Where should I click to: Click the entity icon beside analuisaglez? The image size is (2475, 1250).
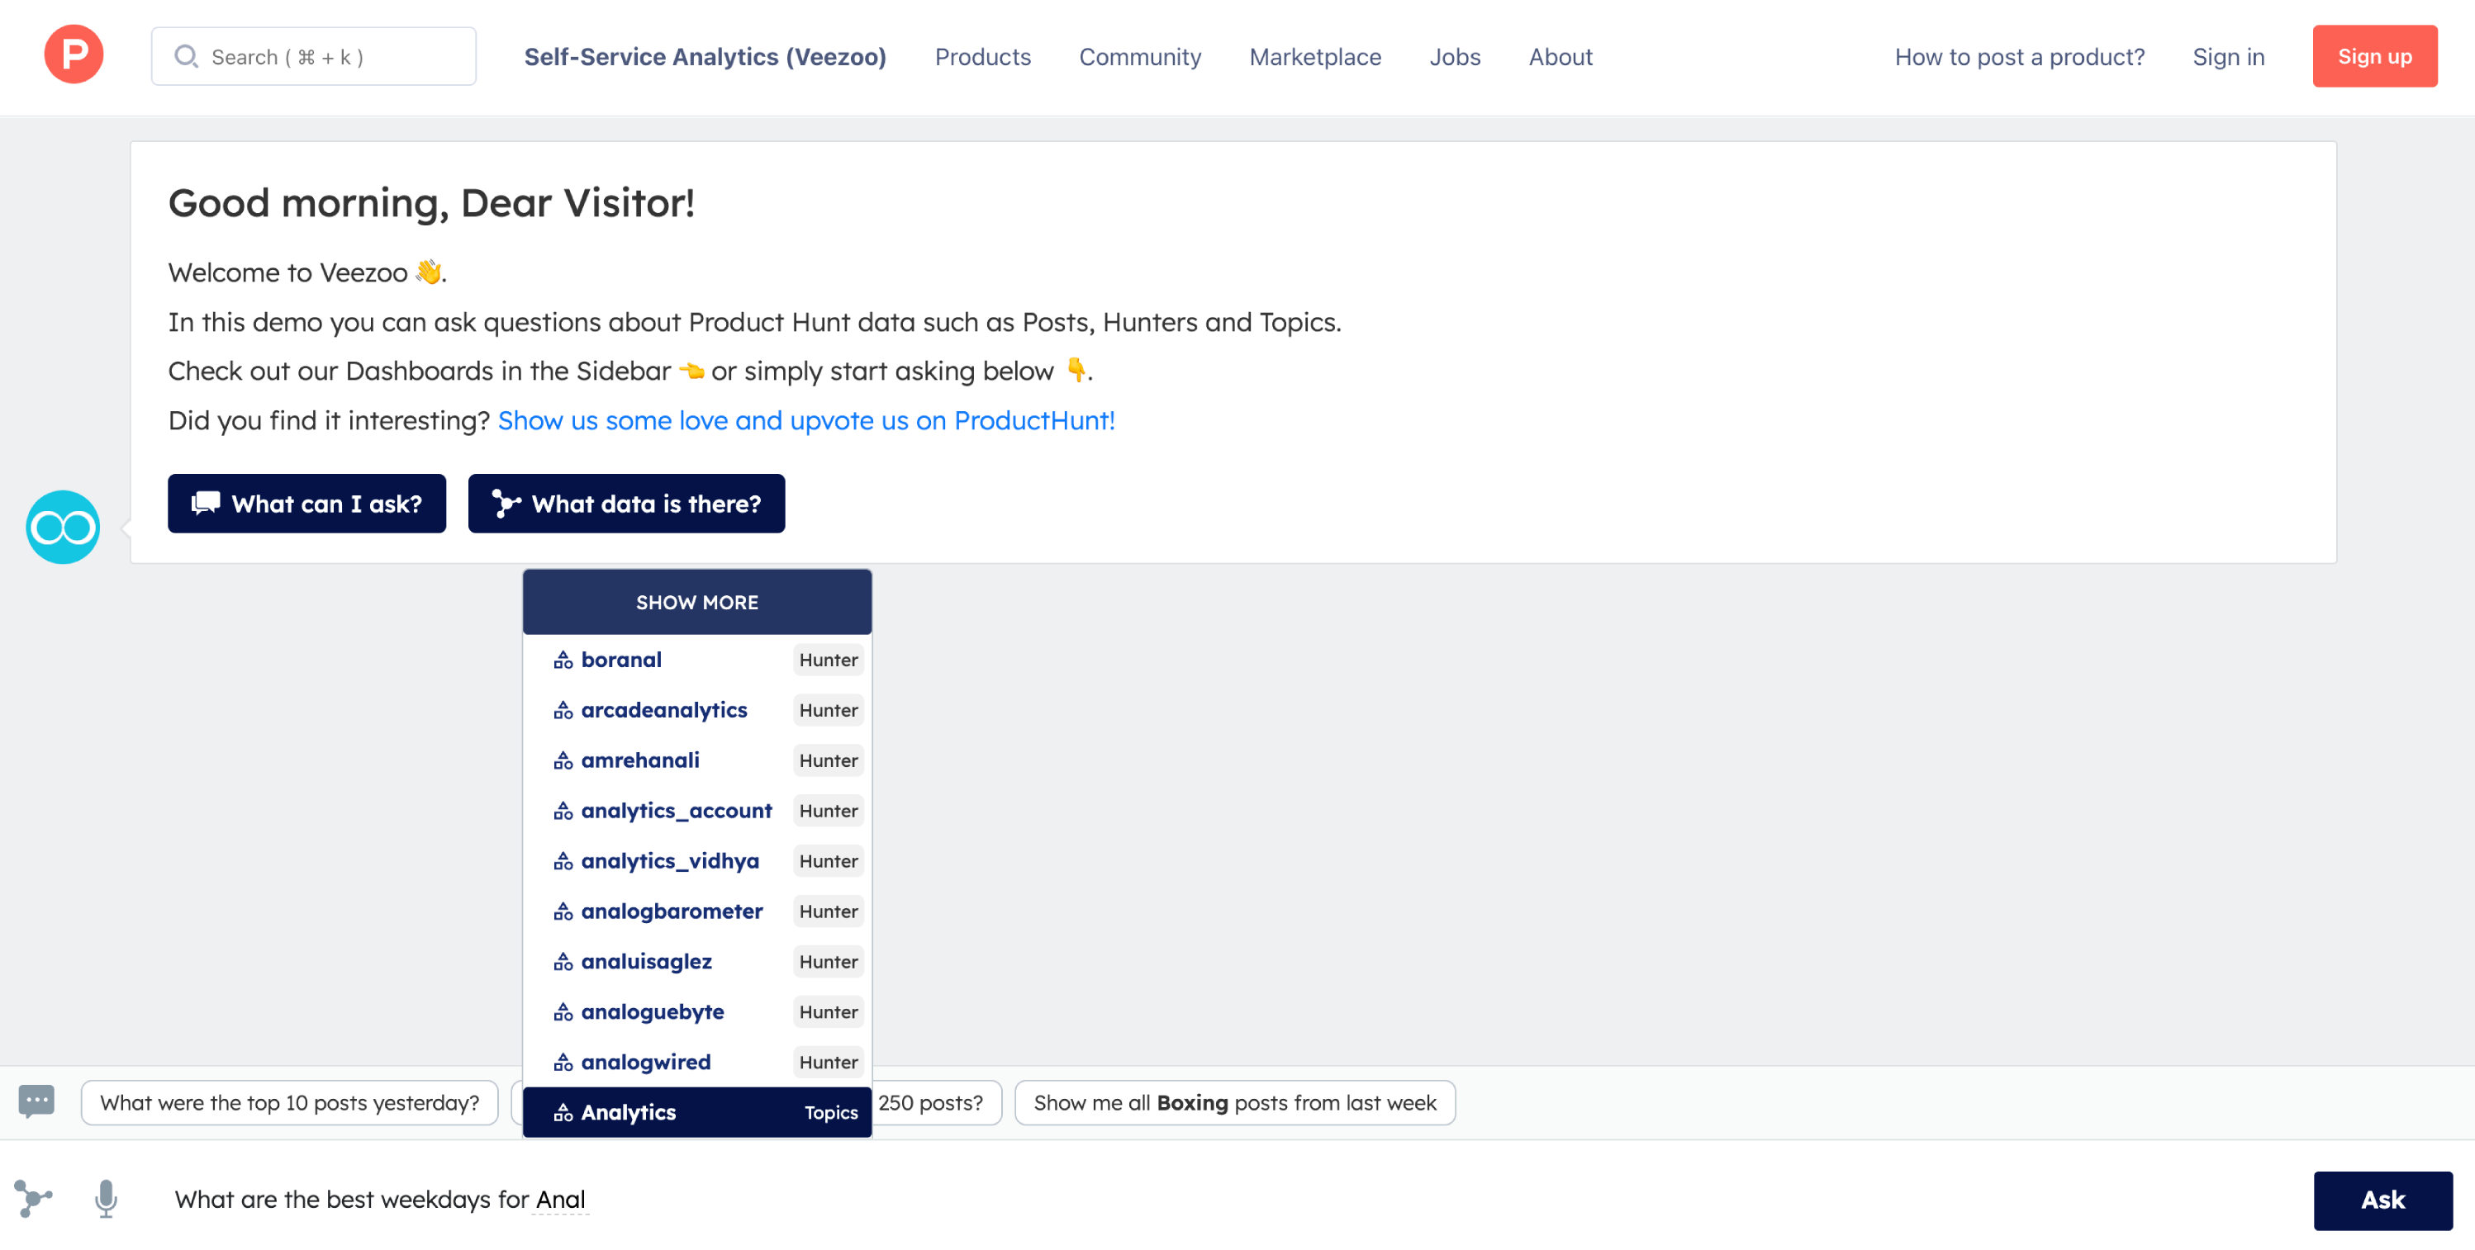click(563, 961)
